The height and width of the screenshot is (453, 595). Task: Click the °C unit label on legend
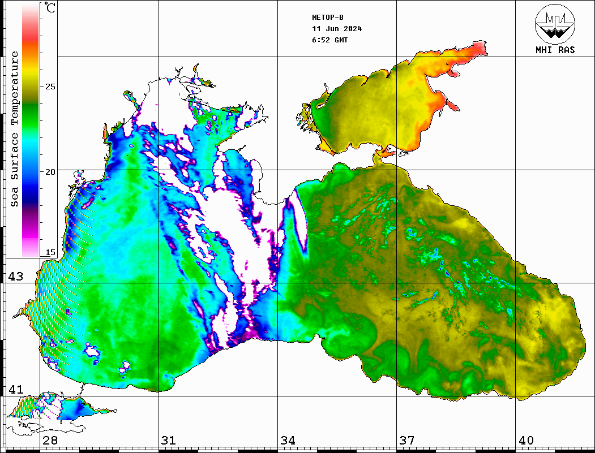point(50,7)
